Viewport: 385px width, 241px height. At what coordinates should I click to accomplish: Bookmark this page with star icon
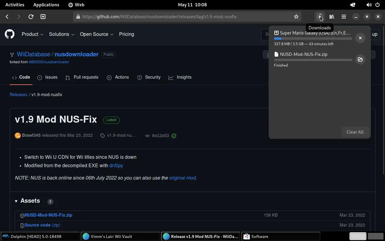296,17
